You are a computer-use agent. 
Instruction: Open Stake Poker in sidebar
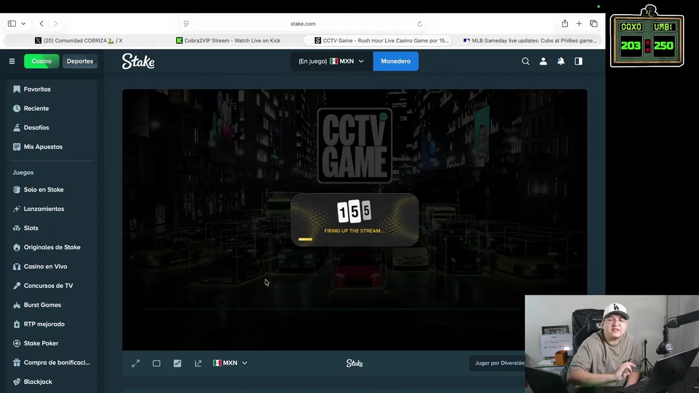(41, 343)
